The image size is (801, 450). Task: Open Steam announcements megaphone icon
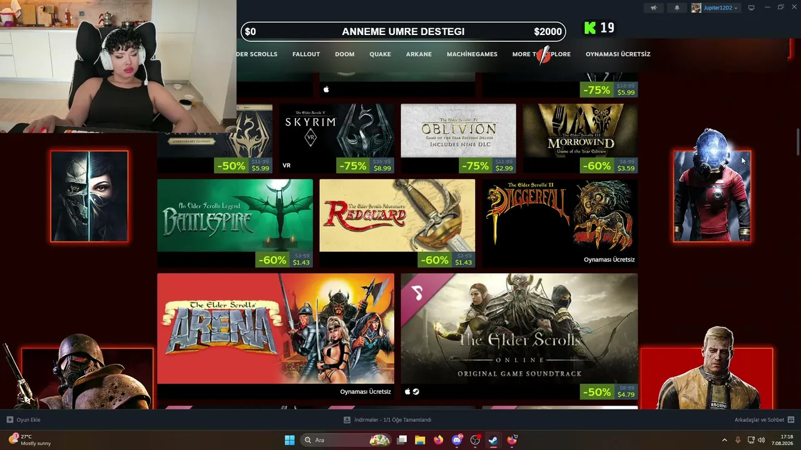click(653, 7)
